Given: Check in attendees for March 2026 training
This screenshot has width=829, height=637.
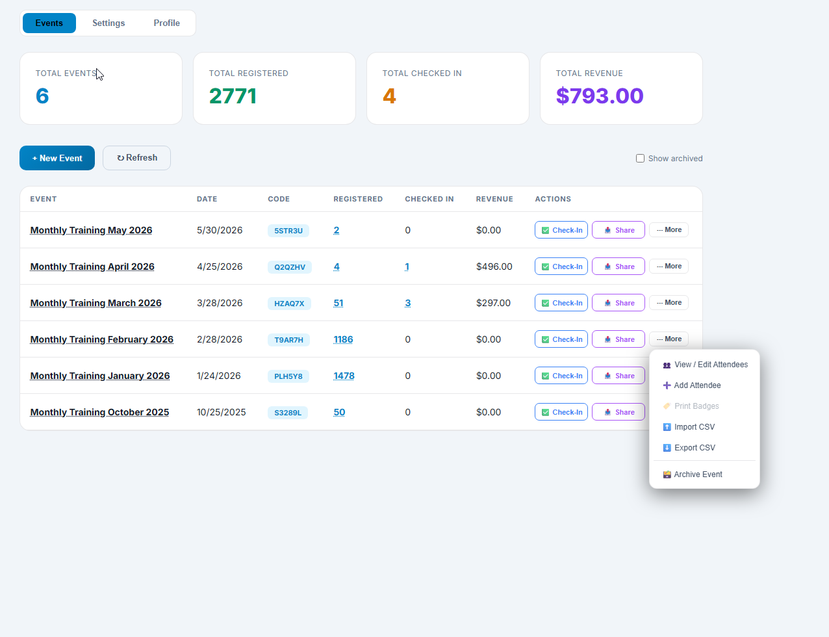Looking at the screenshot, I should (x=561, y=303).
